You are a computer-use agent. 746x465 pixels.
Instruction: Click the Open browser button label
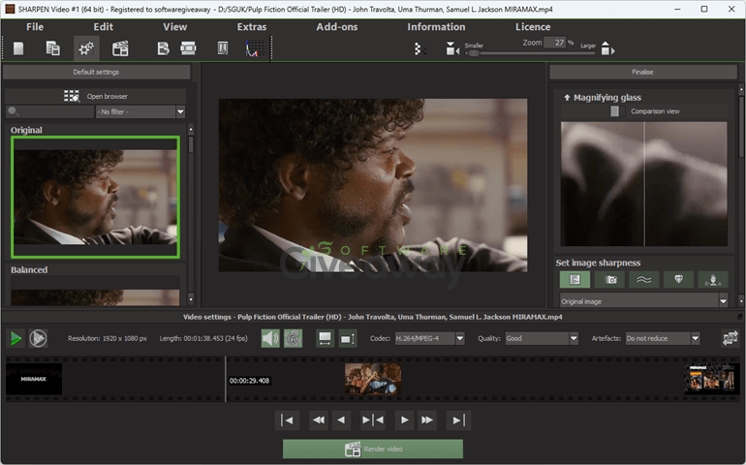click(x=107, y=96)
